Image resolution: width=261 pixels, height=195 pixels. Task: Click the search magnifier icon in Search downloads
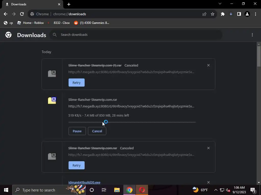click(x=55, y=35)
